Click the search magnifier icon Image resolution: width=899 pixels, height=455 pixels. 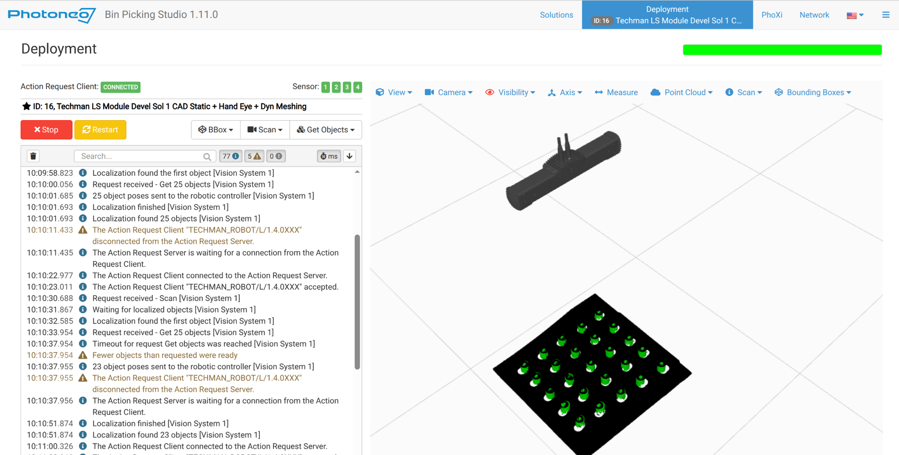tap(207, 157)
